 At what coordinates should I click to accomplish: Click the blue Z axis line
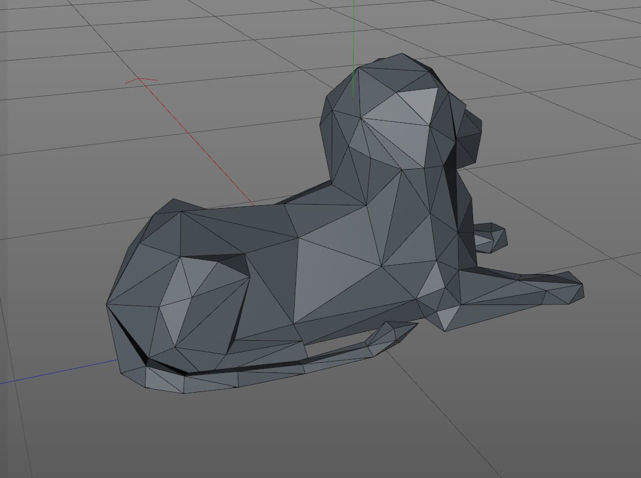[x=58, y=372]
